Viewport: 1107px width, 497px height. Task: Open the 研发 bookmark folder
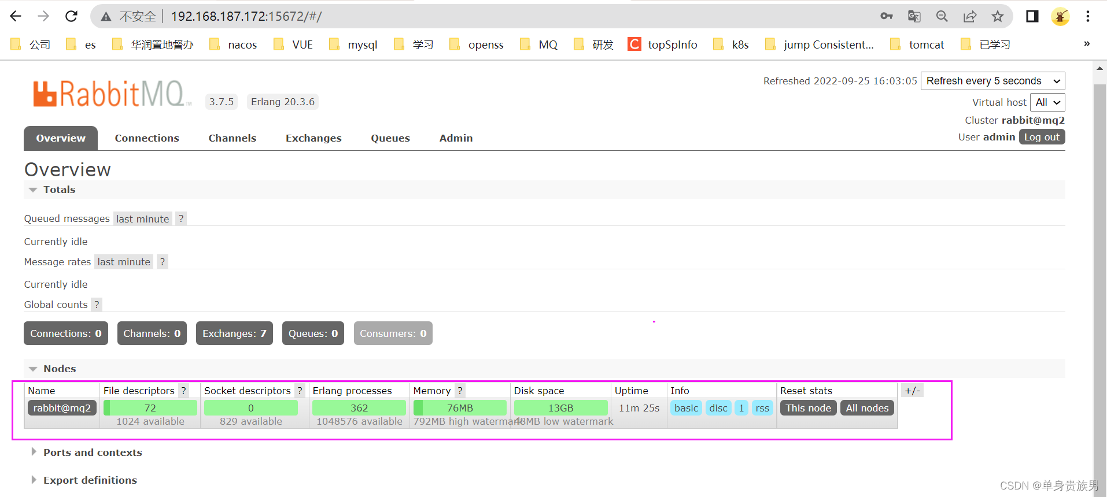593,44
